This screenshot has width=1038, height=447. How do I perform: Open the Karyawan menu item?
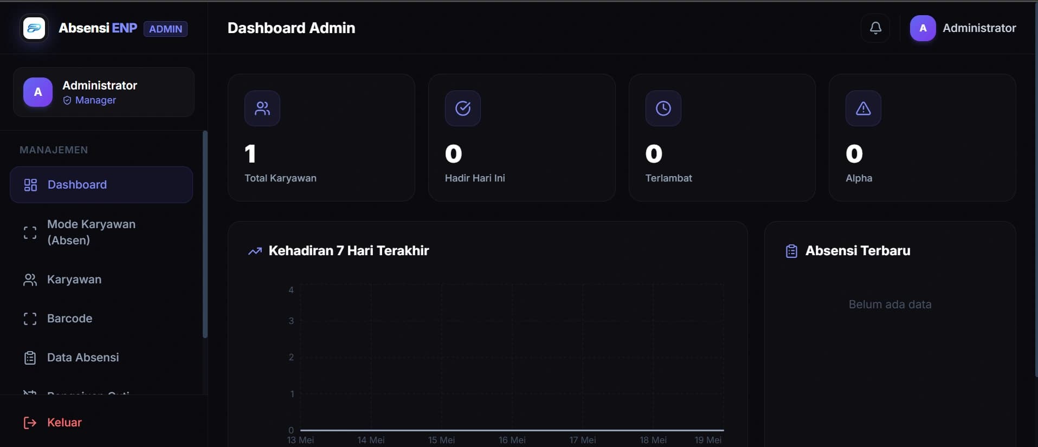101,280
